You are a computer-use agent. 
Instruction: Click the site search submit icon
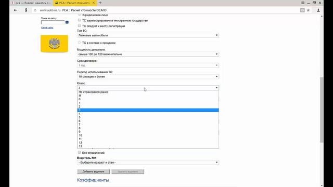click(x=67, y=22)
